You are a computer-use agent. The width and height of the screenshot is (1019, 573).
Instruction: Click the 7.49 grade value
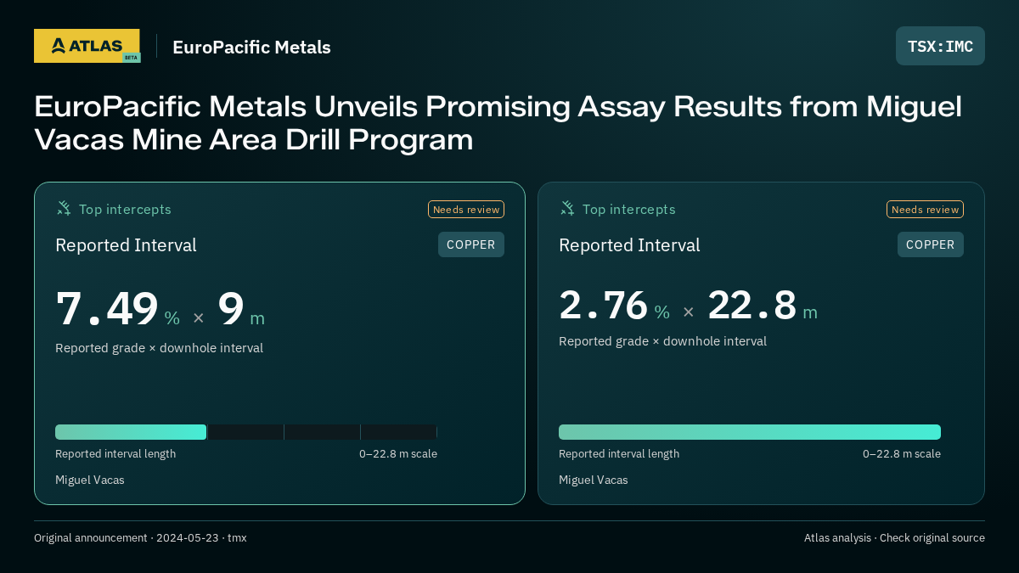(107, 308)
